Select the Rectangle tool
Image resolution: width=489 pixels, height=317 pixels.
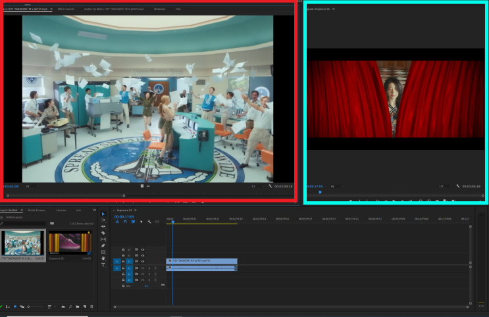(103, 252)
